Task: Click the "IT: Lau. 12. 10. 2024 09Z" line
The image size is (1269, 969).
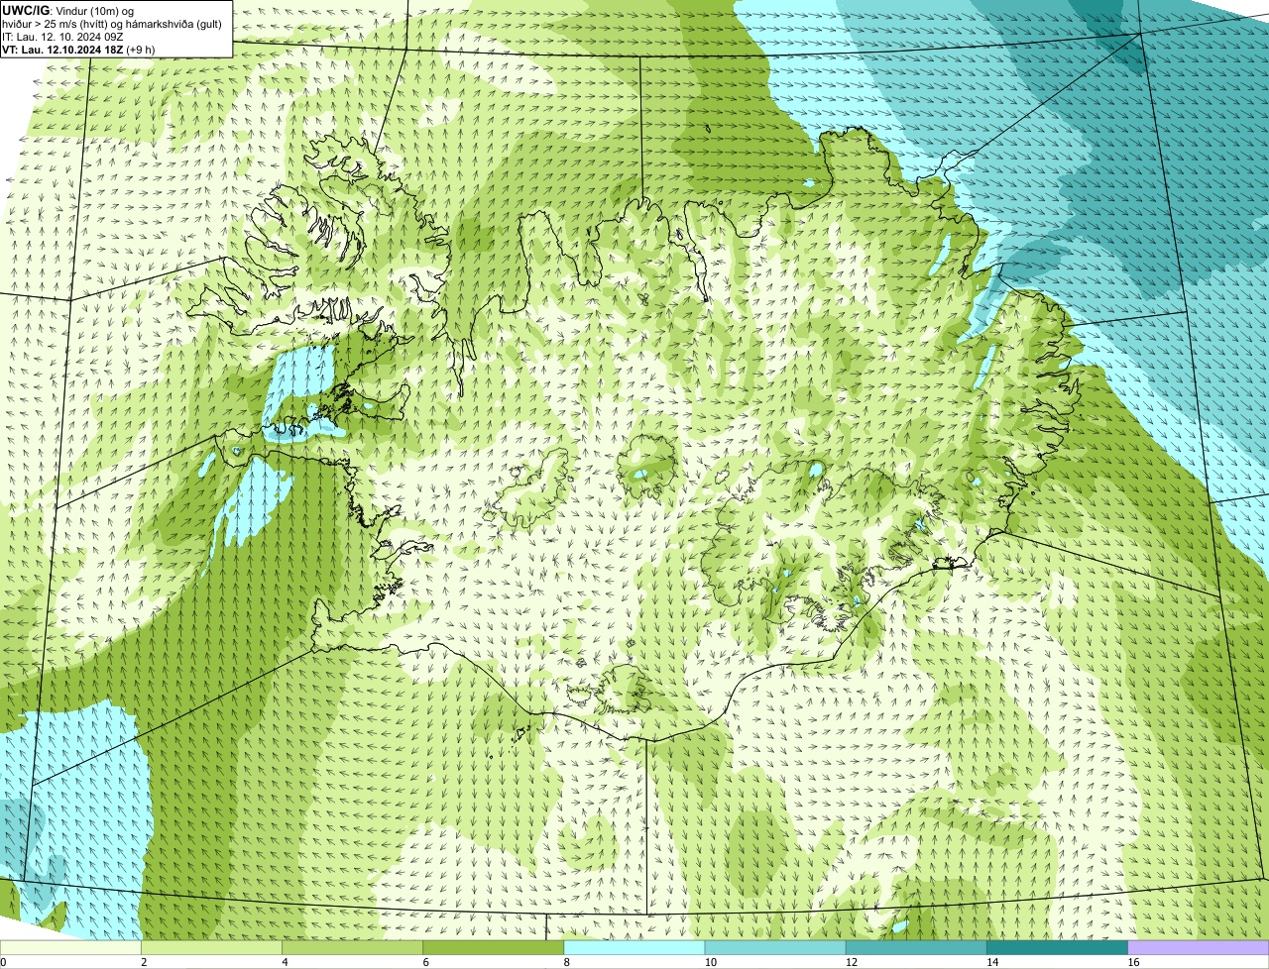Action: 62,36
